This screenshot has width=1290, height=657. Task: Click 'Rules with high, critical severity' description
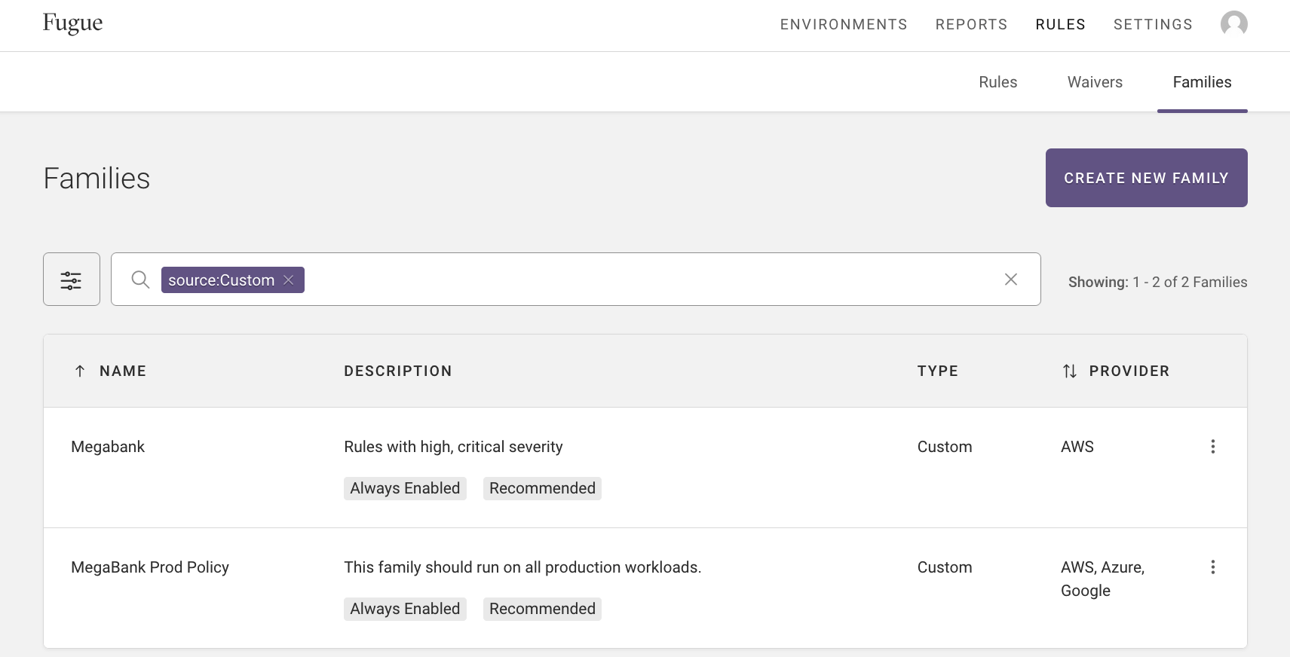pos(453,447)
